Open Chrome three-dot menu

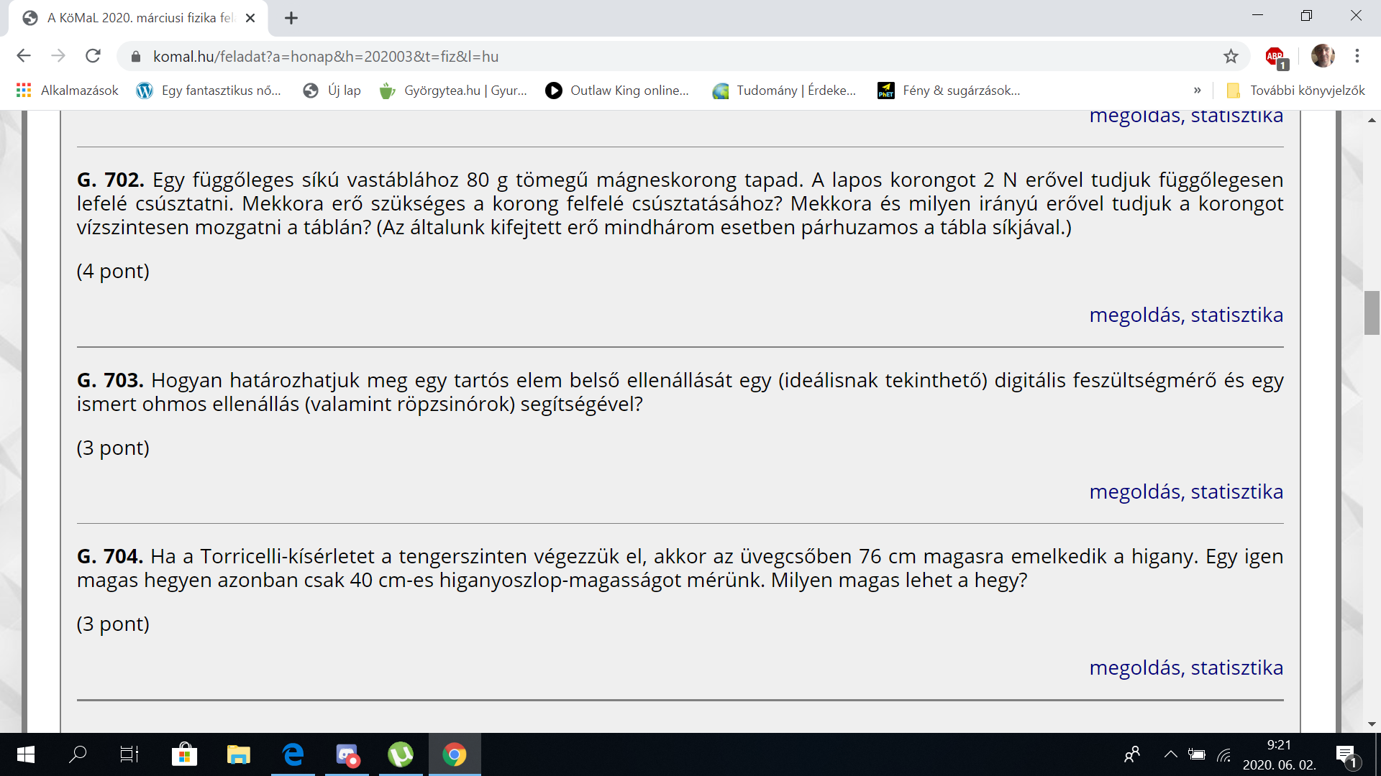(x=1357, y=56)
